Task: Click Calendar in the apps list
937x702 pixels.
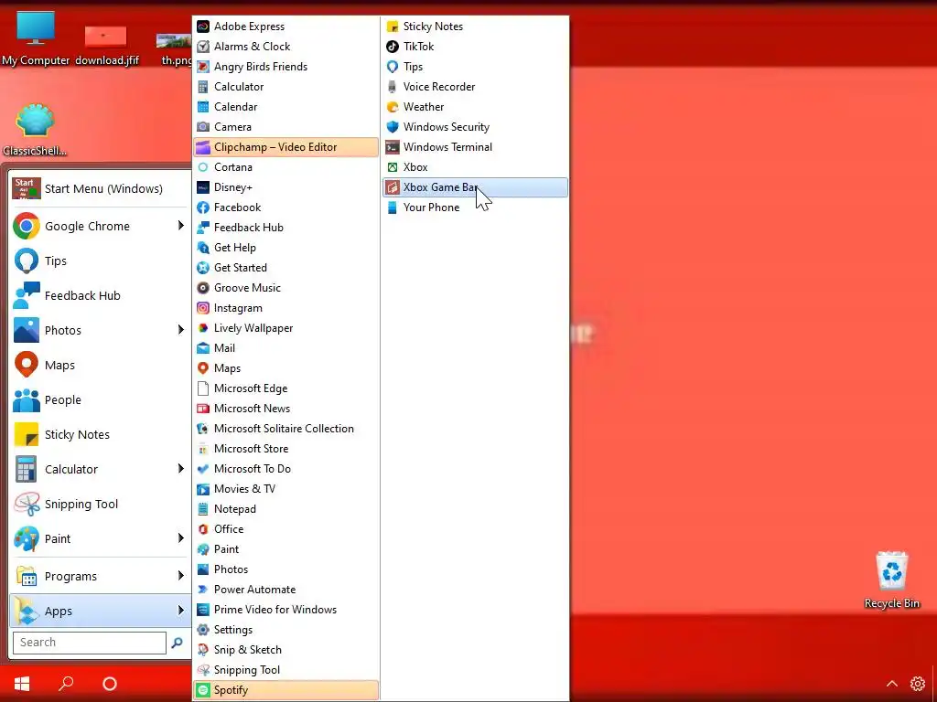Action: click(285, 107)
